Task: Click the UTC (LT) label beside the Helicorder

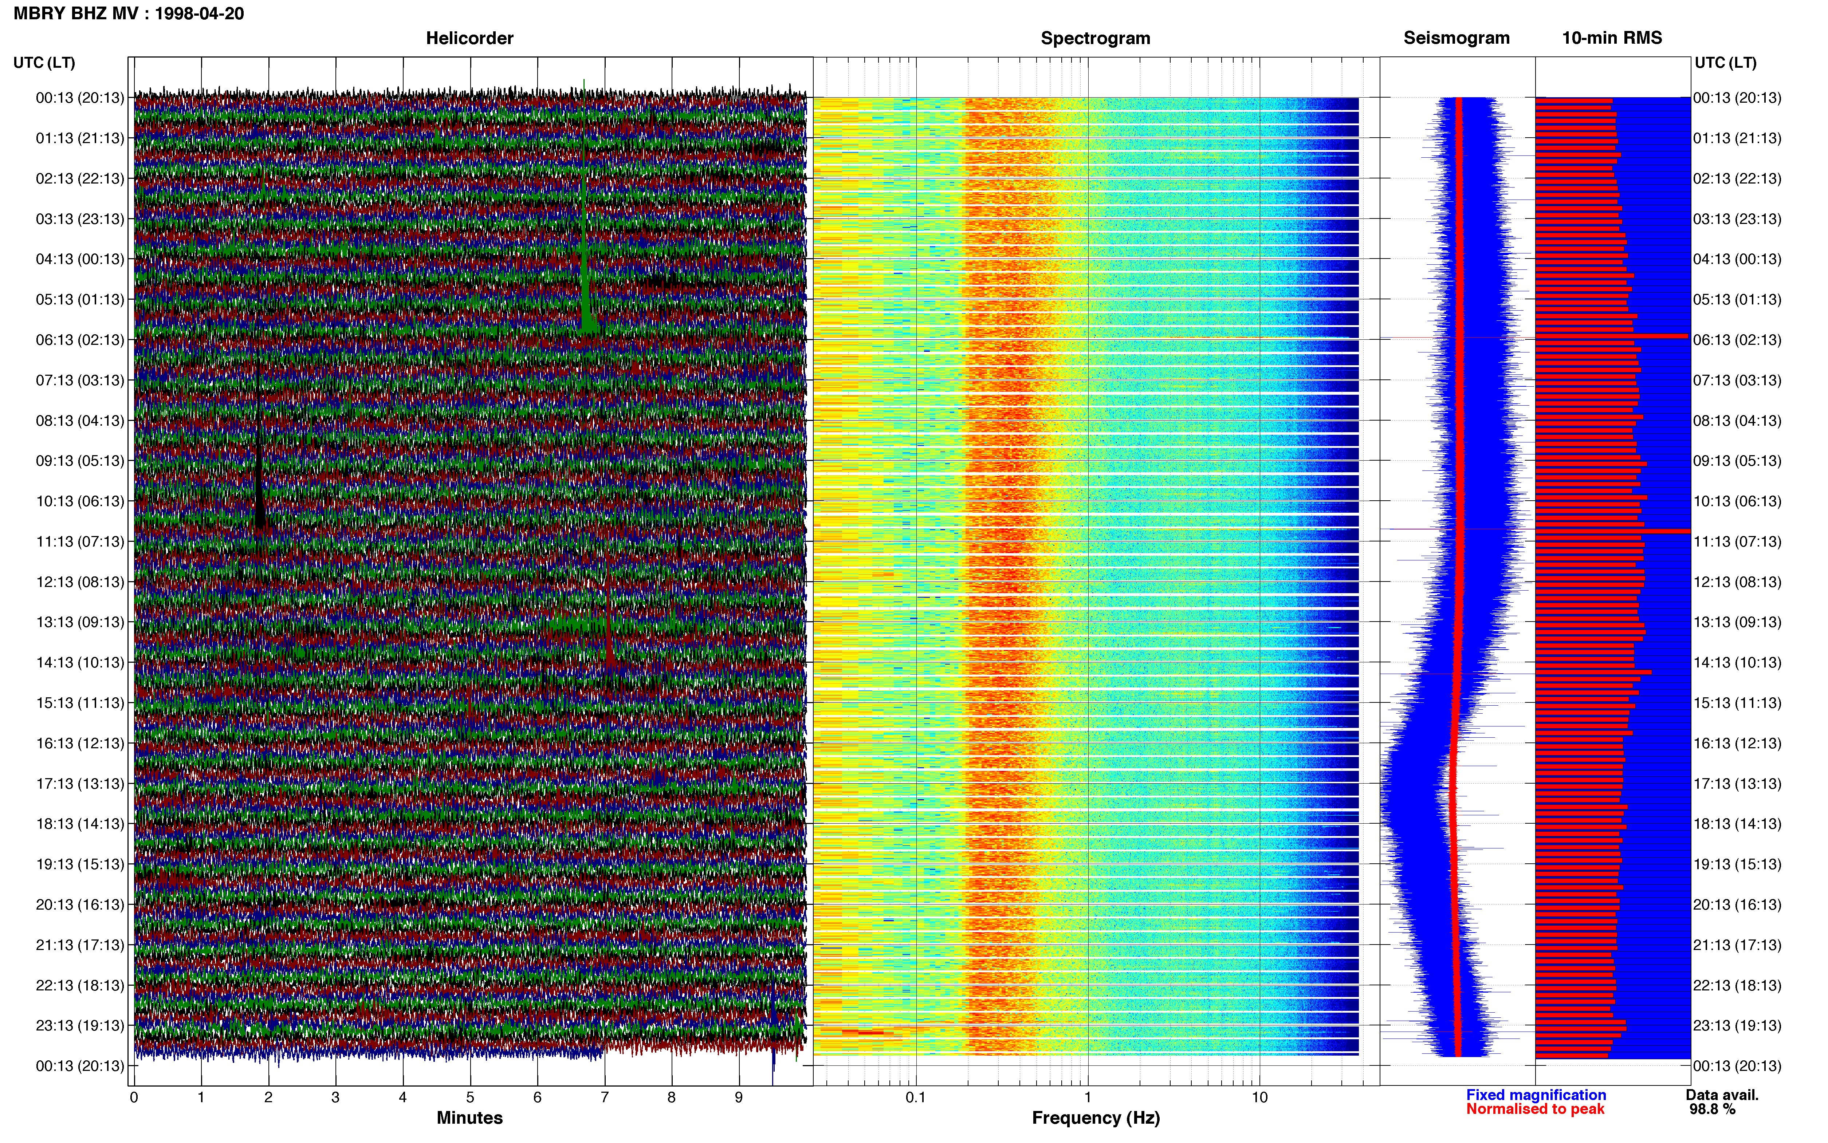Action: click(x=44, y=63)
